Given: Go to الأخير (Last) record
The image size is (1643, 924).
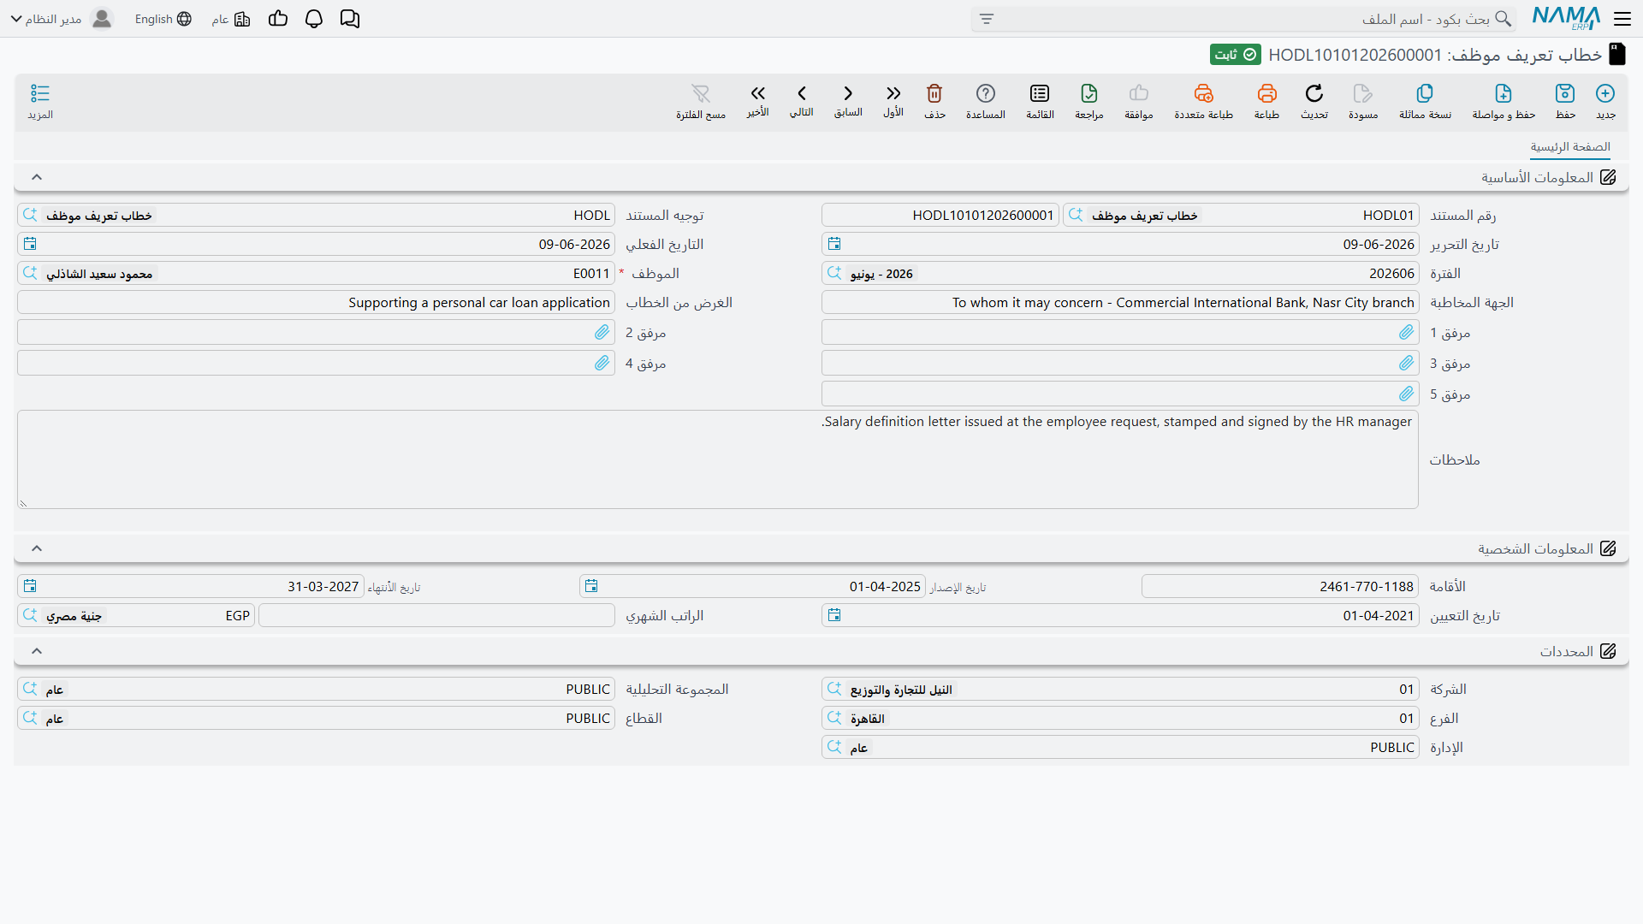Looking at the screenshot, I should (758, 93).
